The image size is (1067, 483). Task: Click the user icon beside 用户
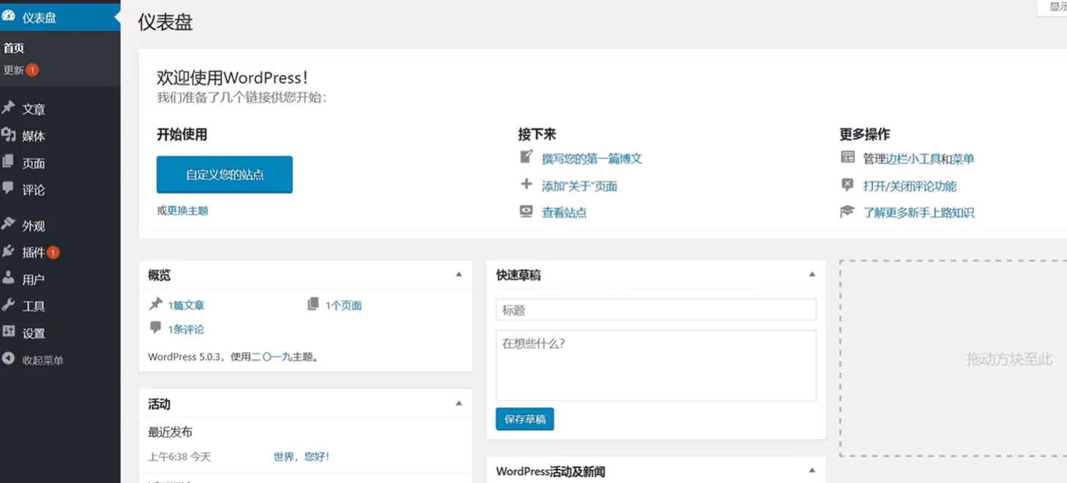click(x=9, y=278)
